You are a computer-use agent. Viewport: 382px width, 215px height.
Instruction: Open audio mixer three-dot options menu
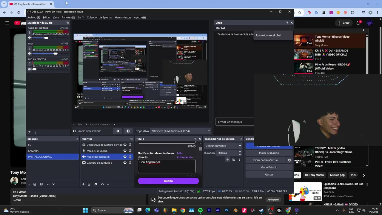point(36,132)
